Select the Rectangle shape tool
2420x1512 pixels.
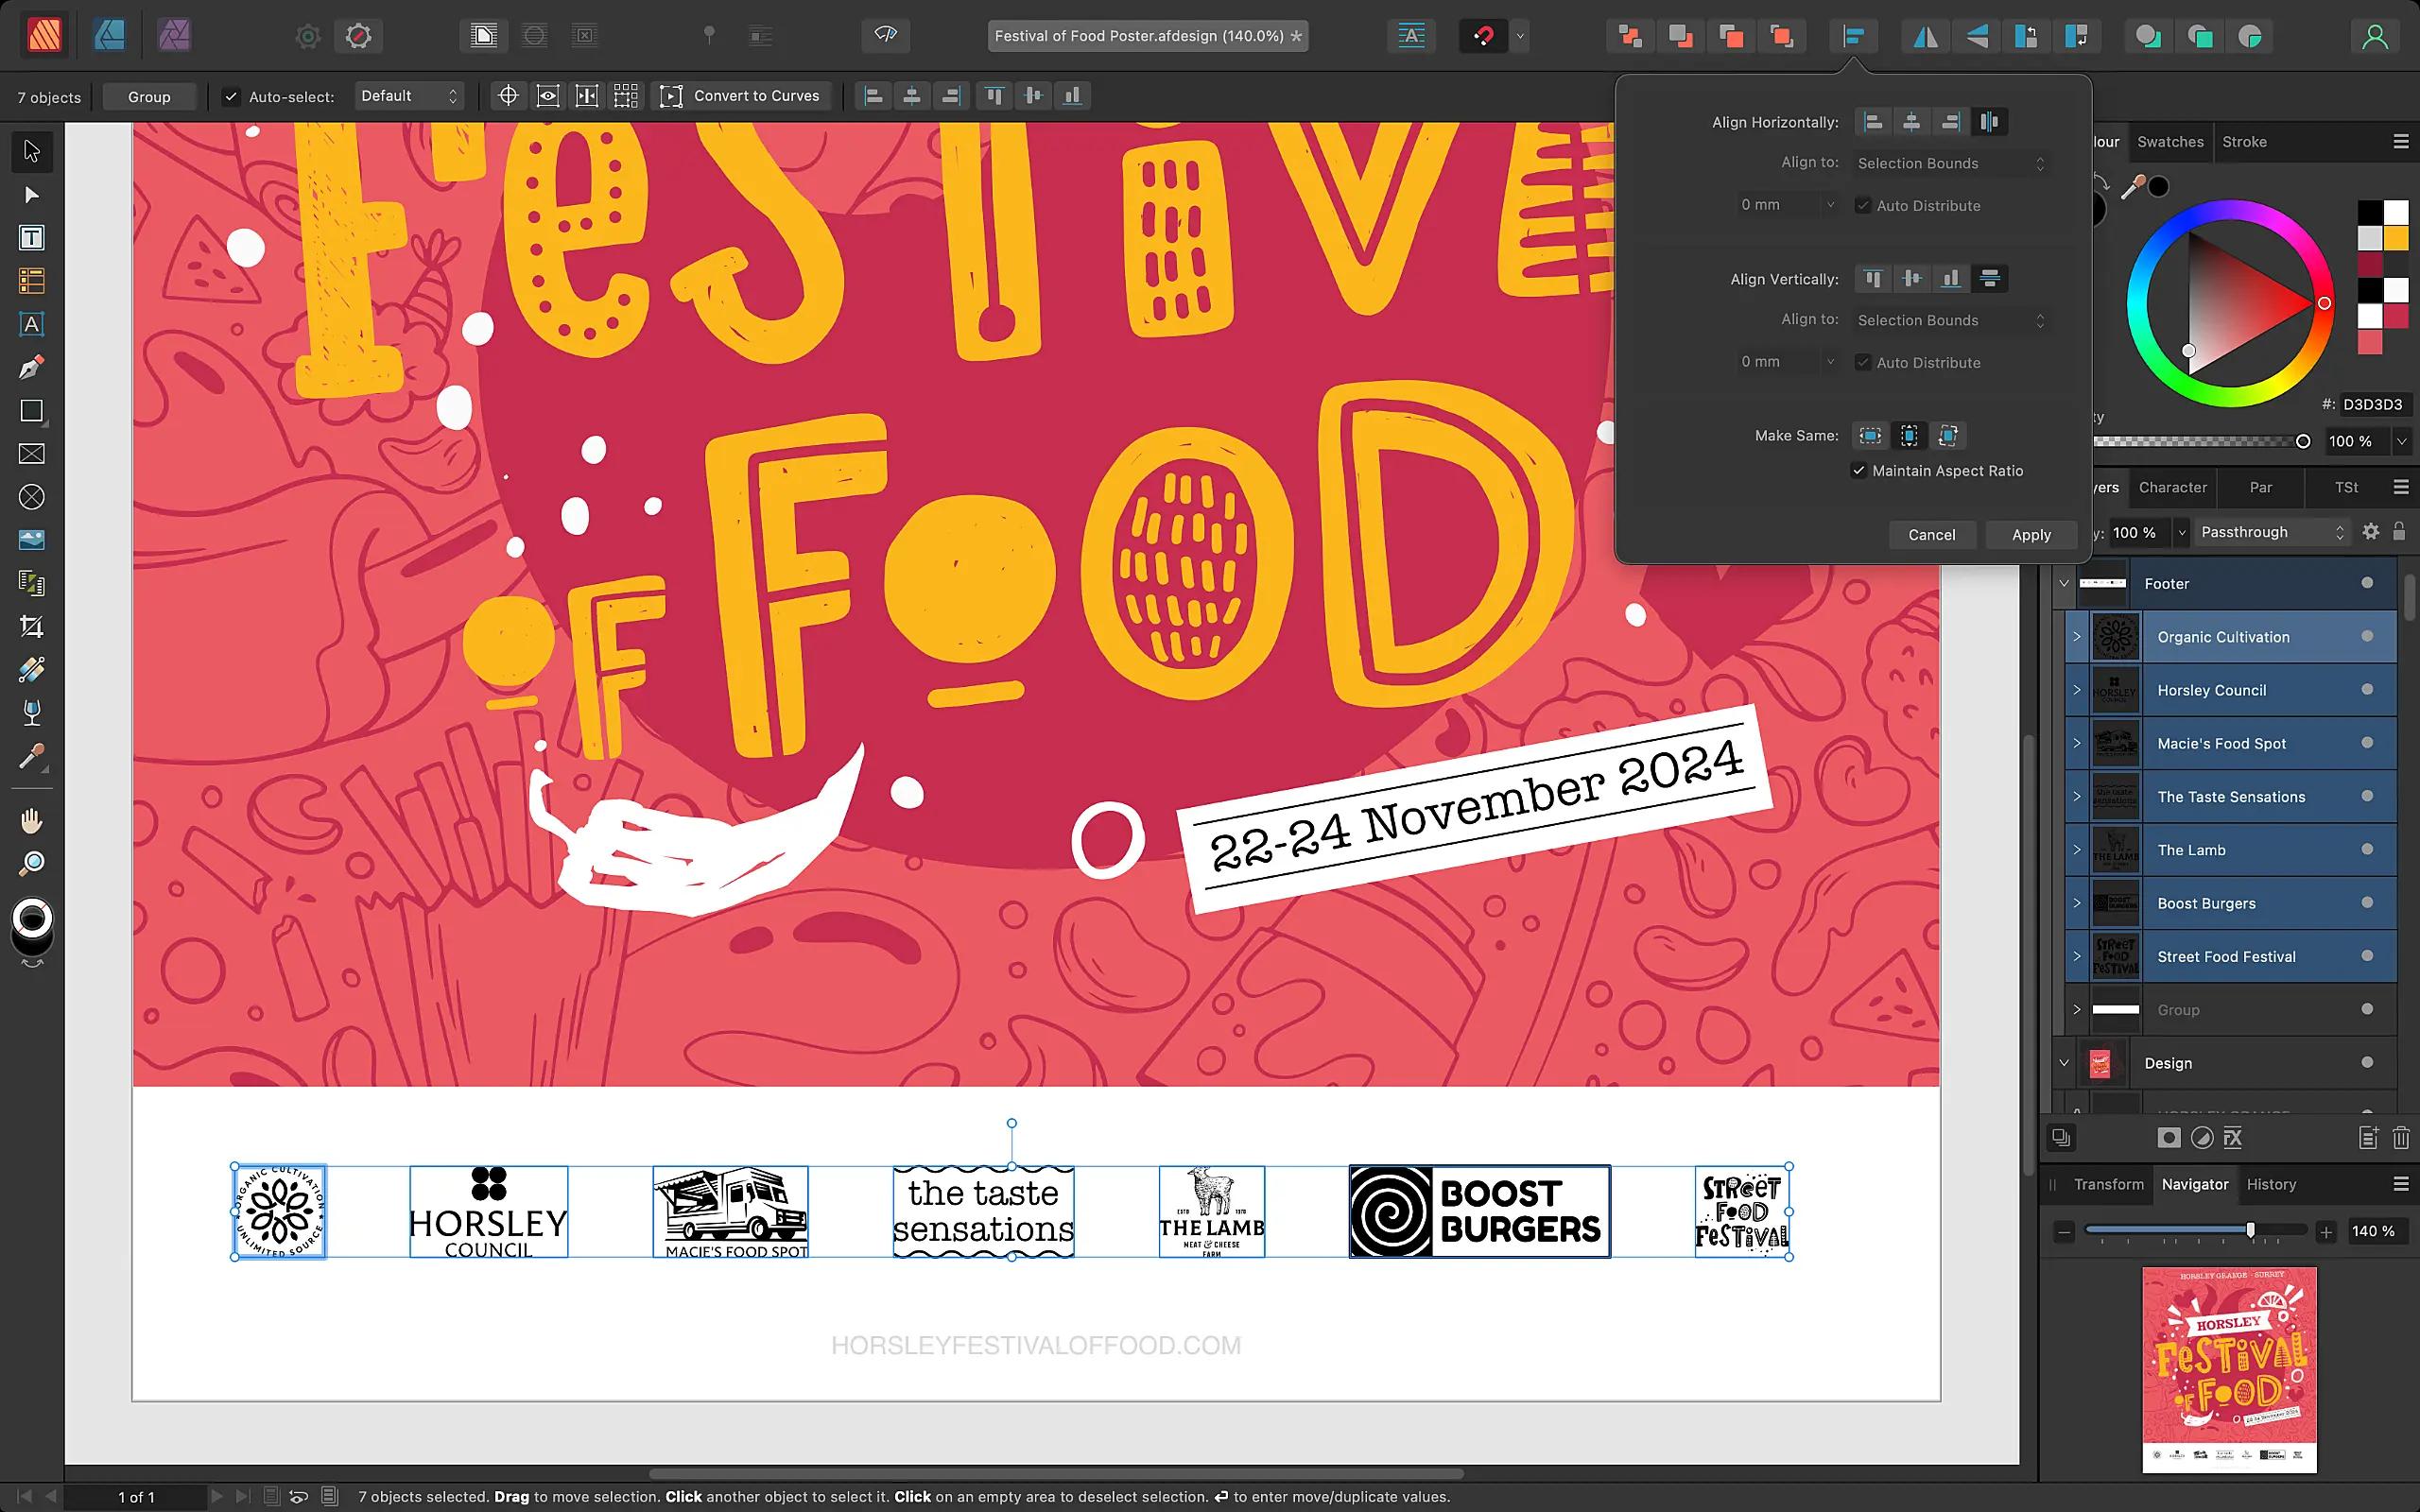click(x=31, y=411)
